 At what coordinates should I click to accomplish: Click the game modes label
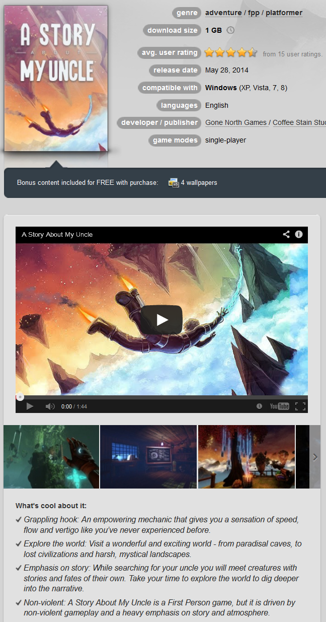coord(175,140)
